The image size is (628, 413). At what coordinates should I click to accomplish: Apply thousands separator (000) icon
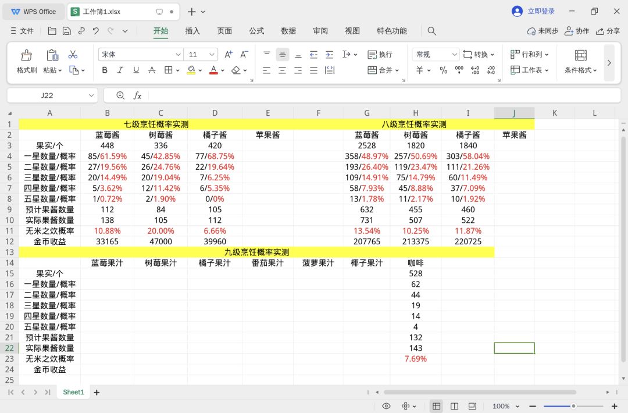459,70
